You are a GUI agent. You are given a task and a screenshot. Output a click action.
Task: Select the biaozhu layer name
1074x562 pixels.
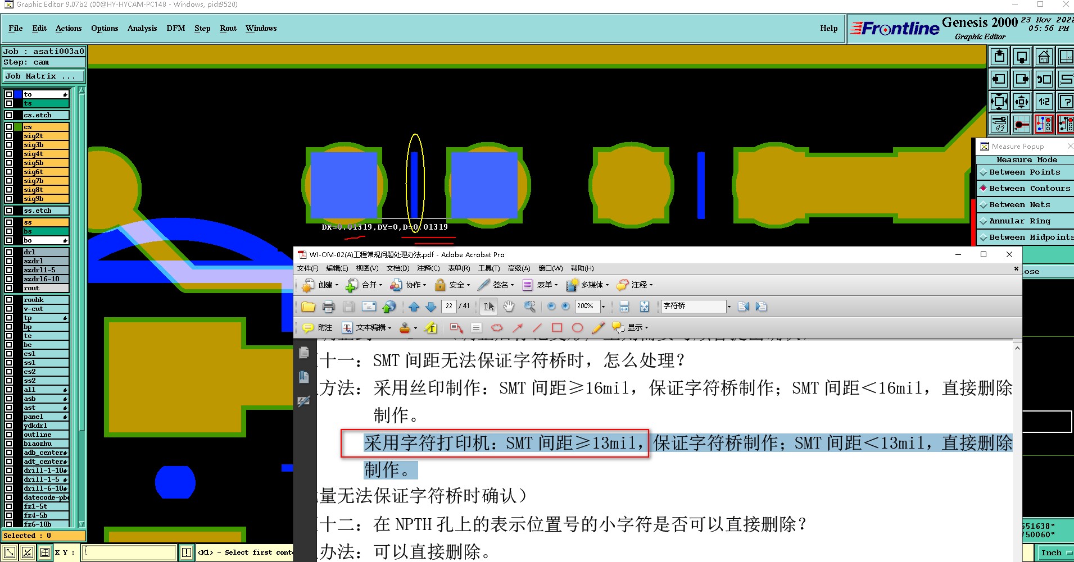pos(46,444)
